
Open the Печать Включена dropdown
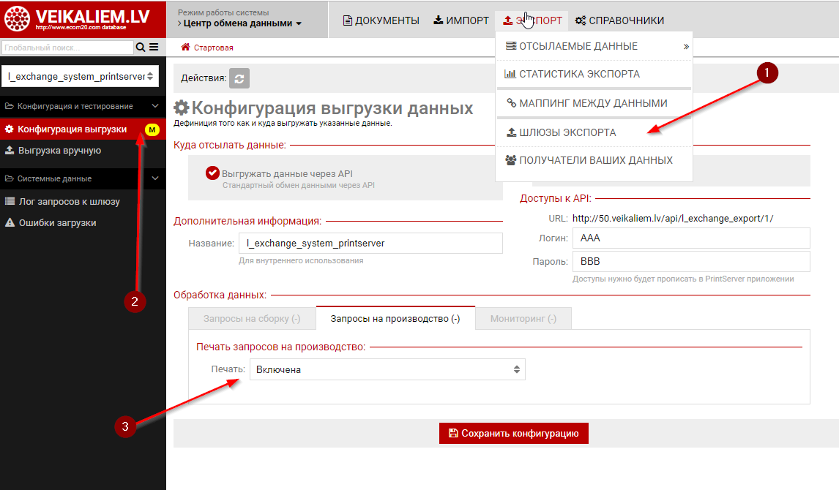tap(387, 369)
